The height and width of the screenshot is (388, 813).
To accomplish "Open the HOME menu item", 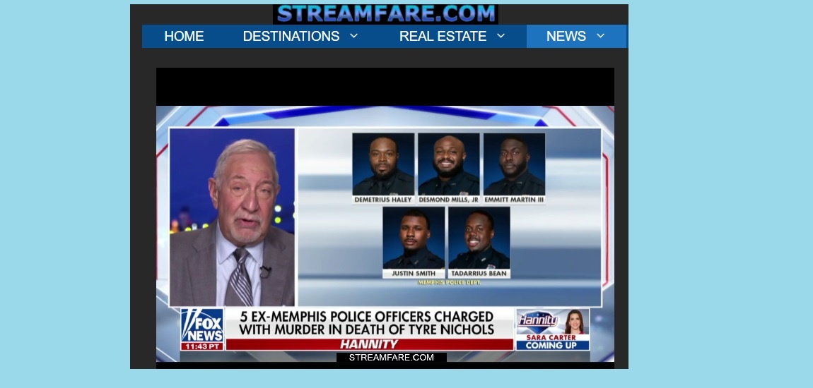I will (184, 36).
